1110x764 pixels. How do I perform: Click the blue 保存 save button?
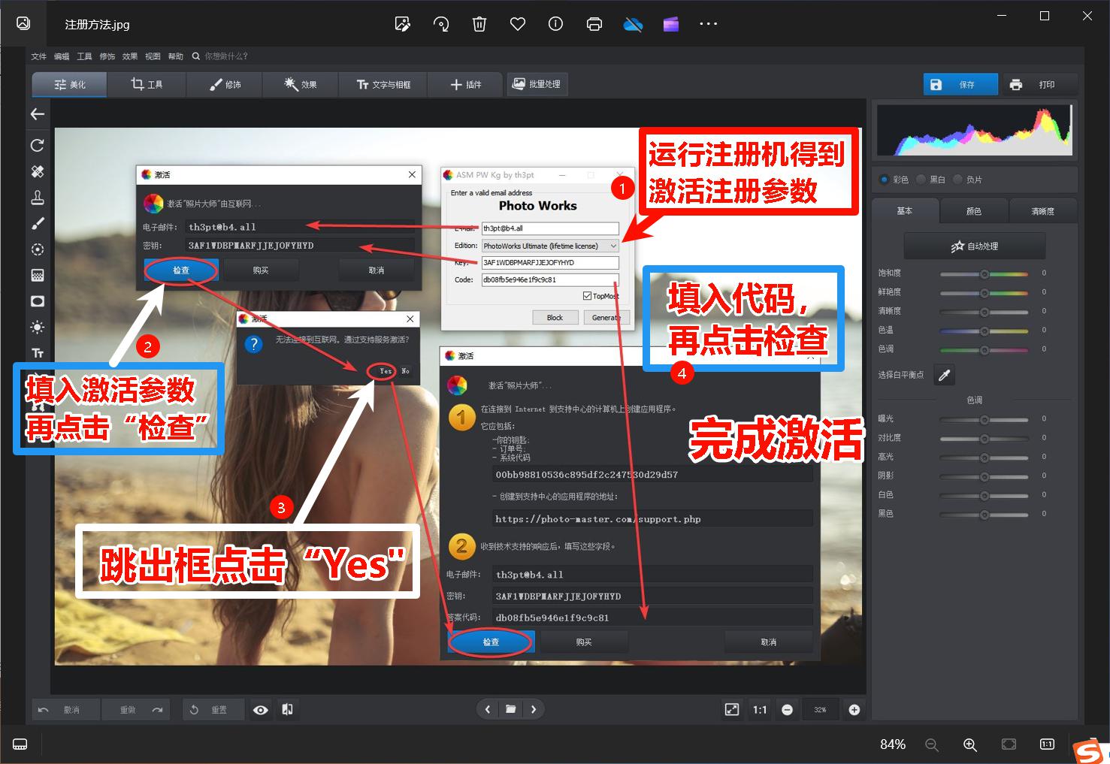point(960,85)
